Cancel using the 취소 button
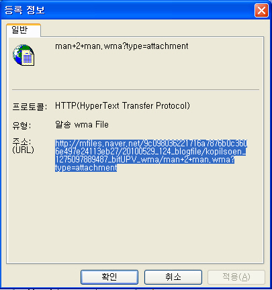 173,277
